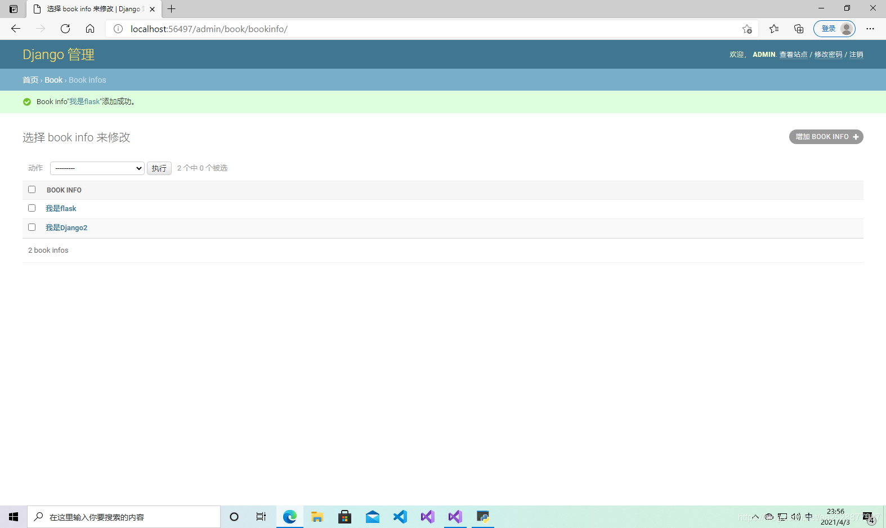886x528 pixels.
Task: Click the 增加 BOOK INFO button
Action: pos(826,137)
